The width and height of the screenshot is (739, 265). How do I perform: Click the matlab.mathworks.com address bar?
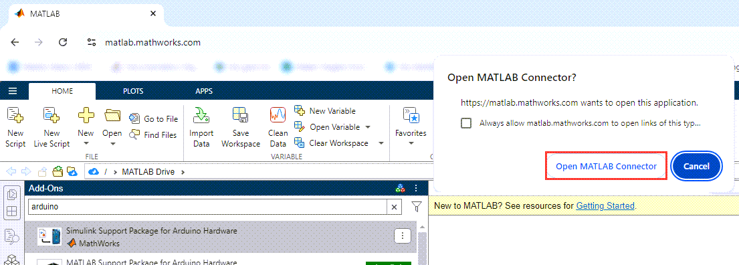152,42
